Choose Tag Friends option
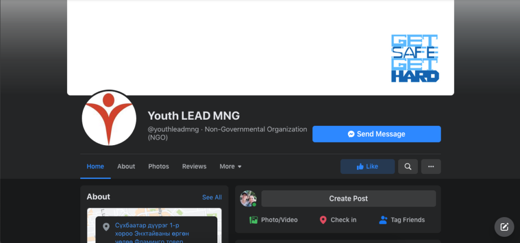 pos(402,220)
